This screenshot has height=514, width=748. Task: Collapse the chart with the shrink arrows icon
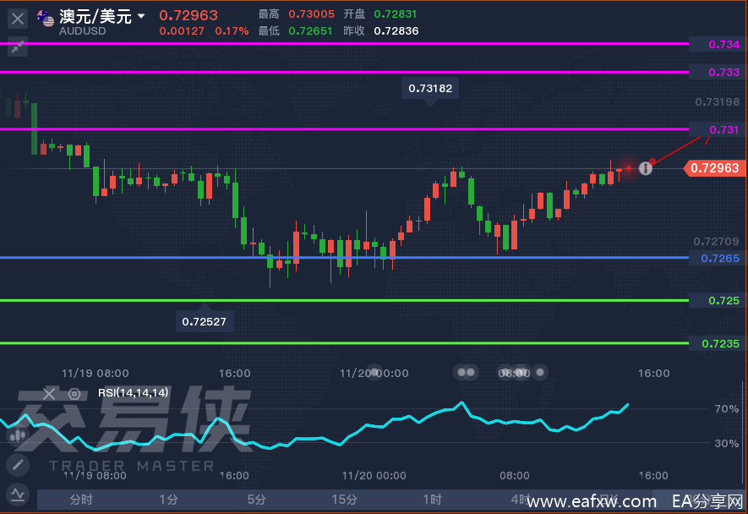pos(18,46)
